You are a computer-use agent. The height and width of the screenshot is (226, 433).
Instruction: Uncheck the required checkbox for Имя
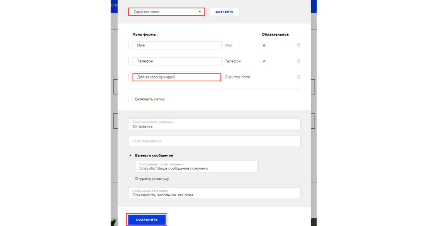[x=264, y=45]
